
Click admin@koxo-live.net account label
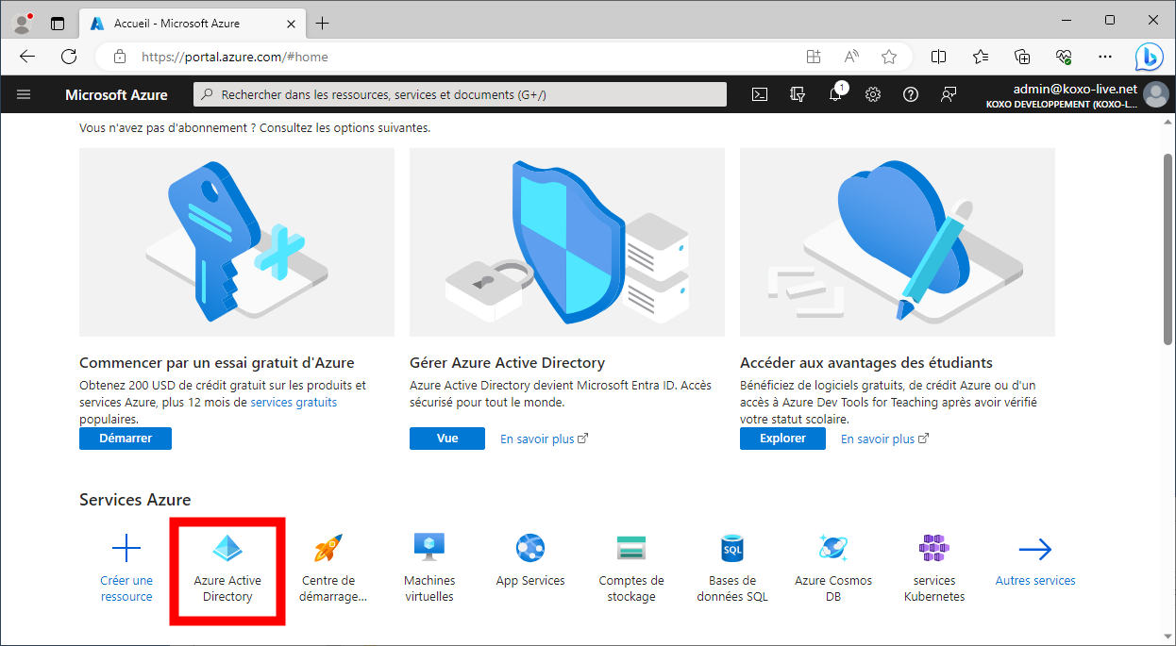tap(1075, 89)
